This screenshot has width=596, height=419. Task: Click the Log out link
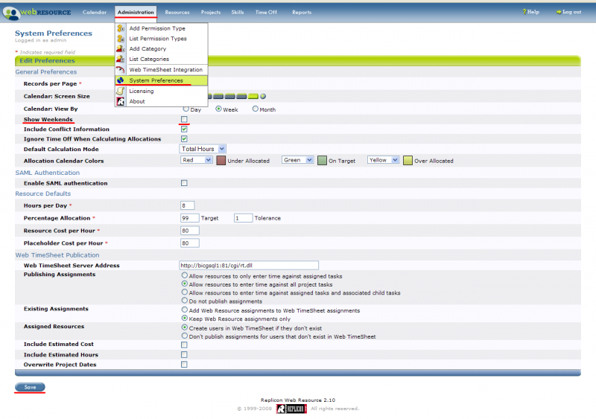(571, 12)
